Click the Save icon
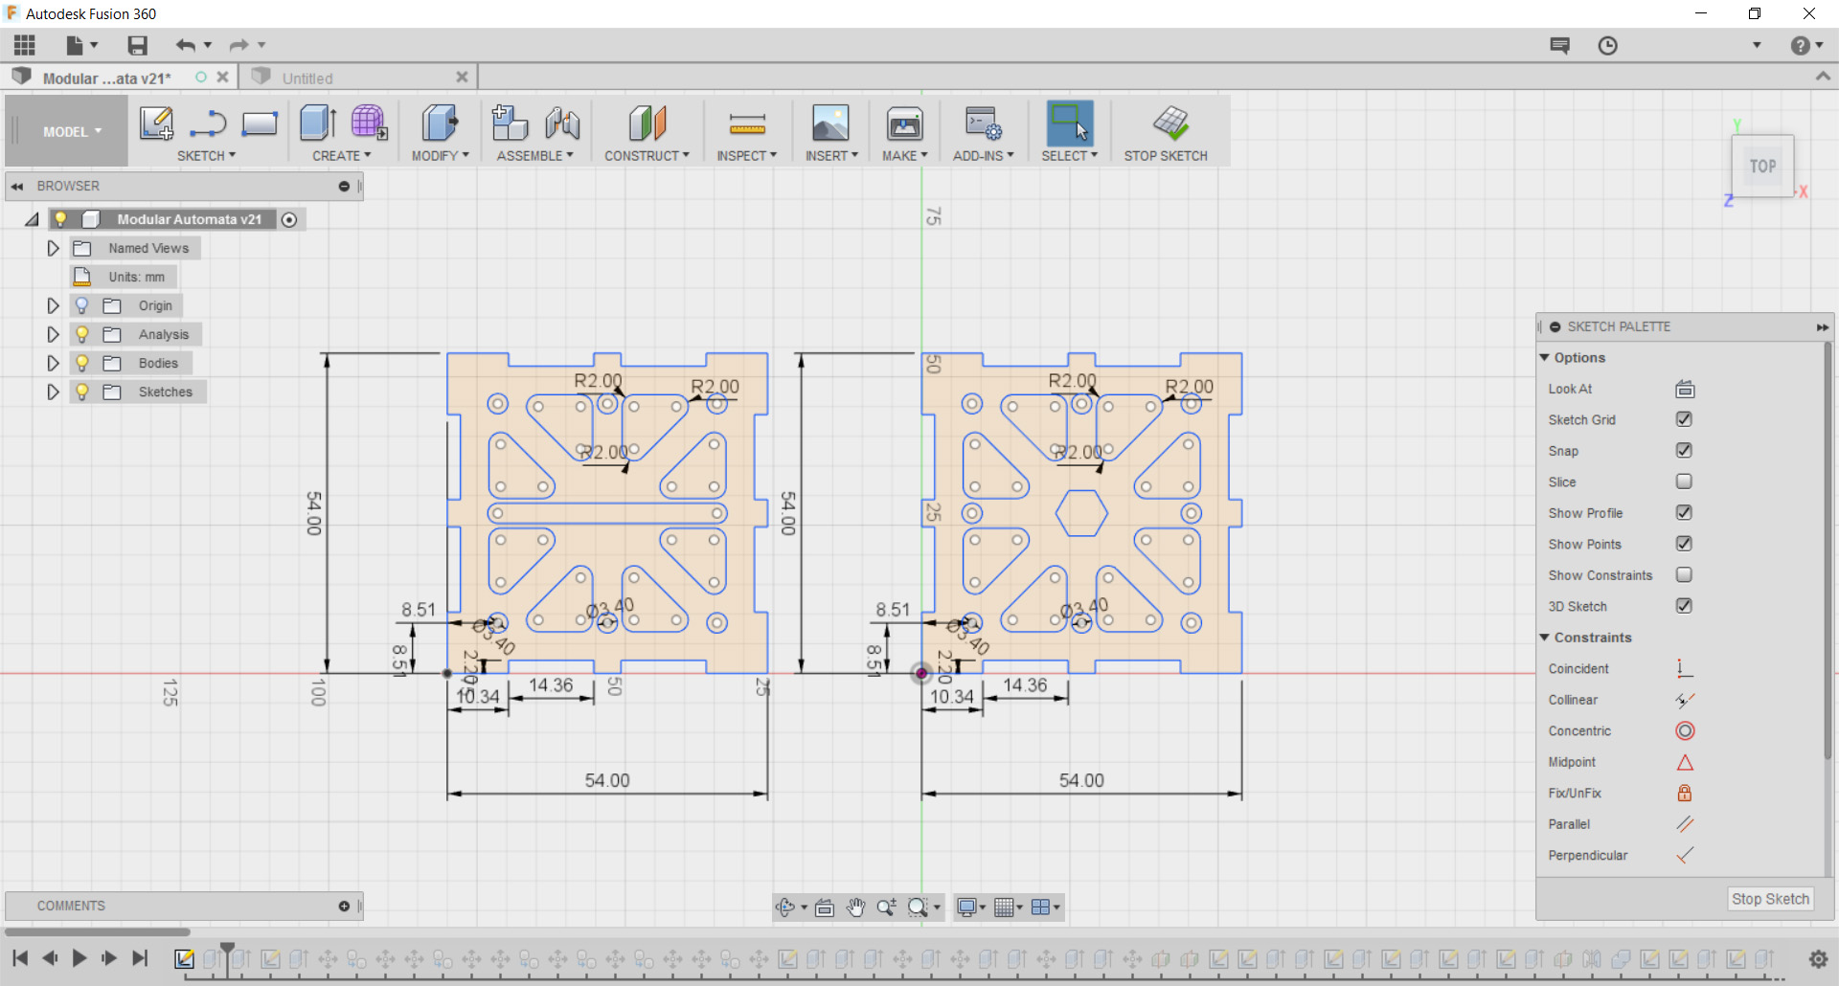The image size is (1839, 986). coord(138,45)
